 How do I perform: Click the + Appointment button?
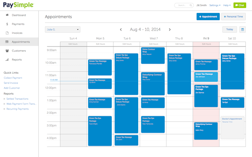(x=208, y=16)
